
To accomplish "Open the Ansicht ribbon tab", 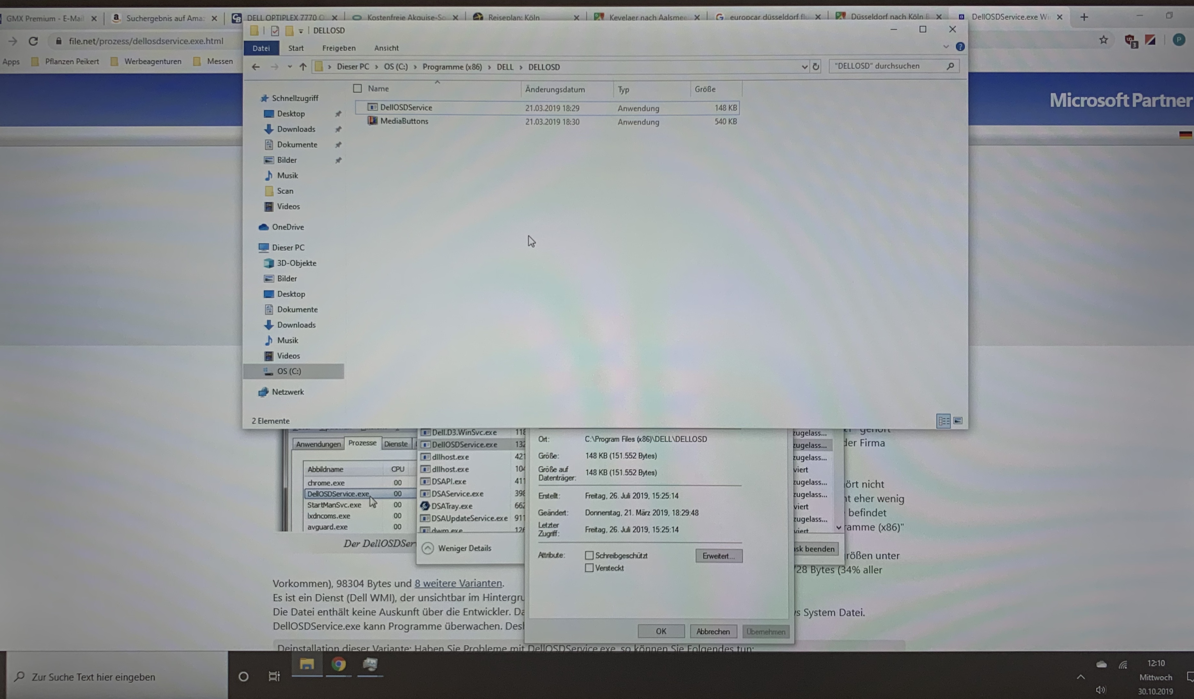I will tap(386, 48).
